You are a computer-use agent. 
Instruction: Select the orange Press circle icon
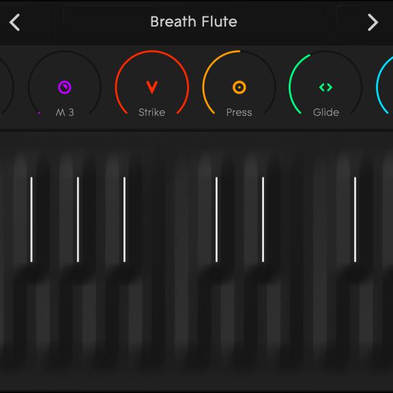coord(239,87)
